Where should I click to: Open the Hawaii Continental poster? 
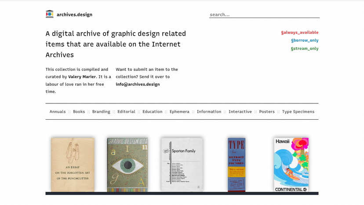click(291, 165)
